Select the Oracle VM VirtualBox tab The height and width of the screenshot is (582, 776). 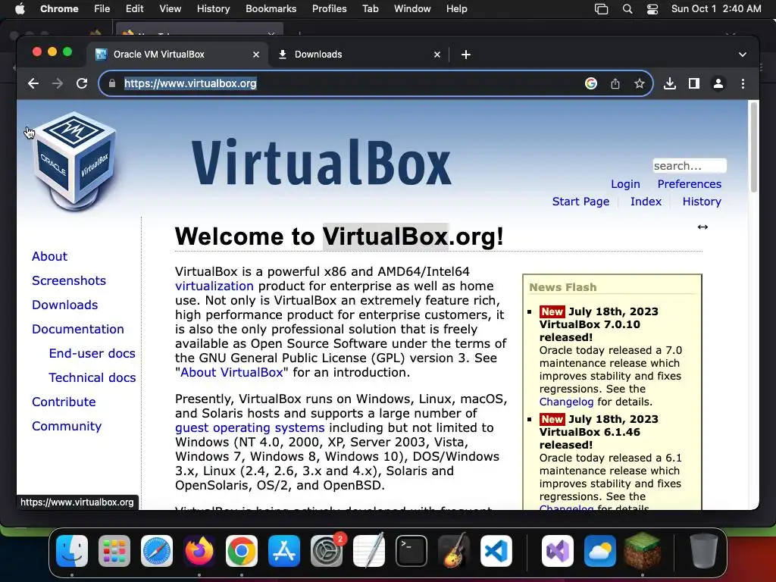tap(177, 55)
